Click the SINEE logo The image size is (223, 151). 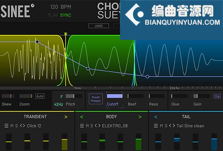18,11
